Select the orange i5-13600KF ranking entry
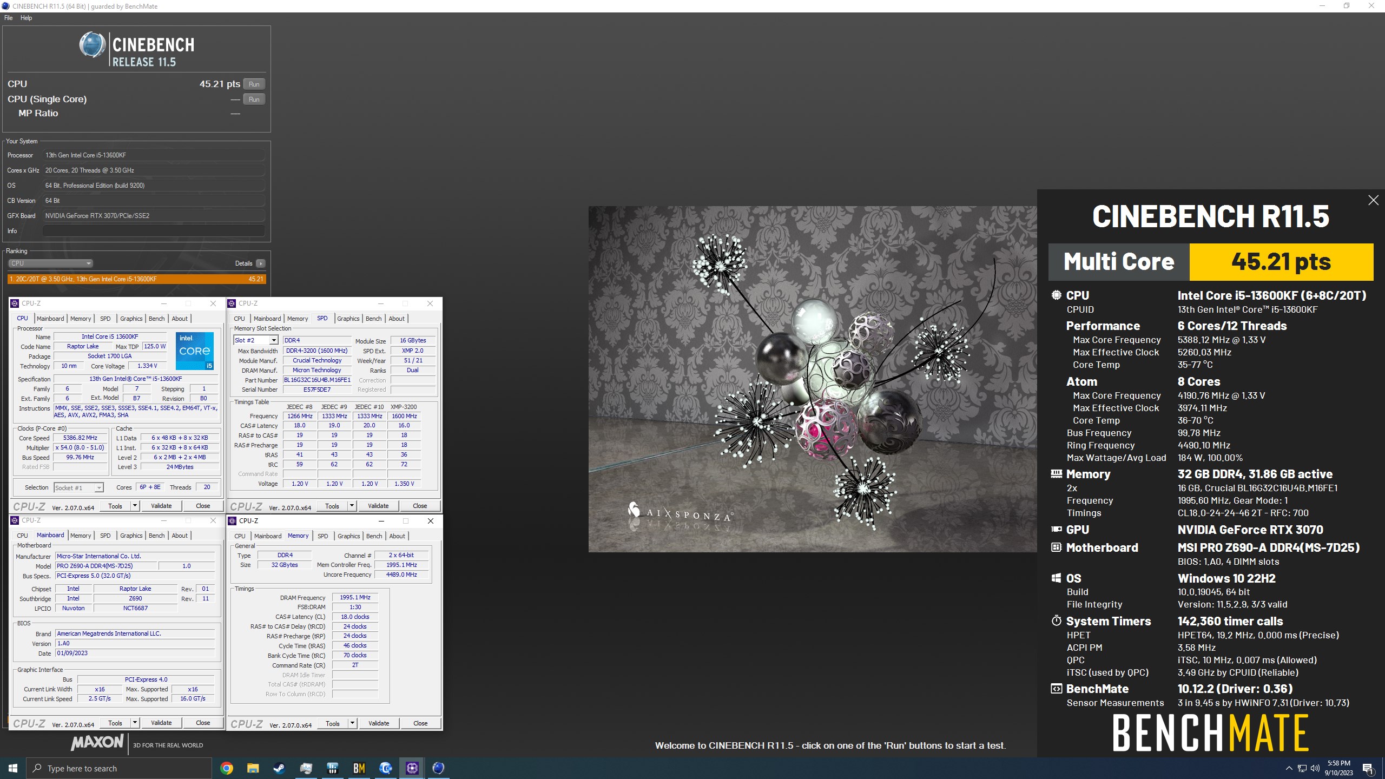 point(137,279)
